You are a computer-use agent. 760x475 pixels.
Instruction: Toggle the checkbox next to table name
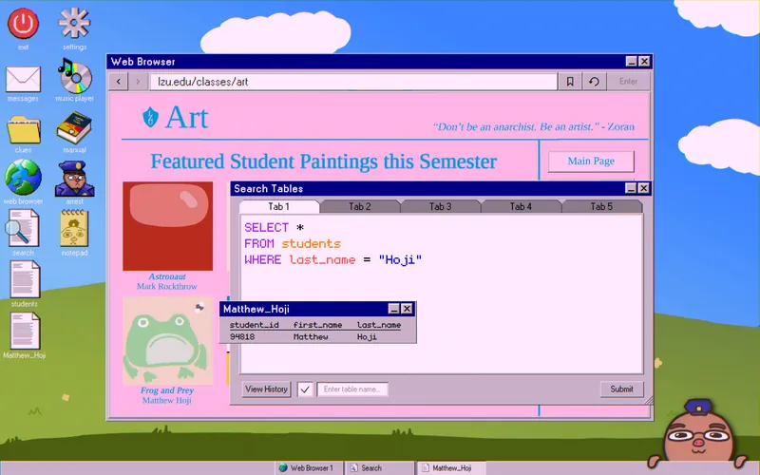coord(304,389)
